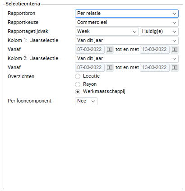This screenshot has width=185, height=191.
Task: Select the Locatie radio button
Action: click(x=78, y=76)
